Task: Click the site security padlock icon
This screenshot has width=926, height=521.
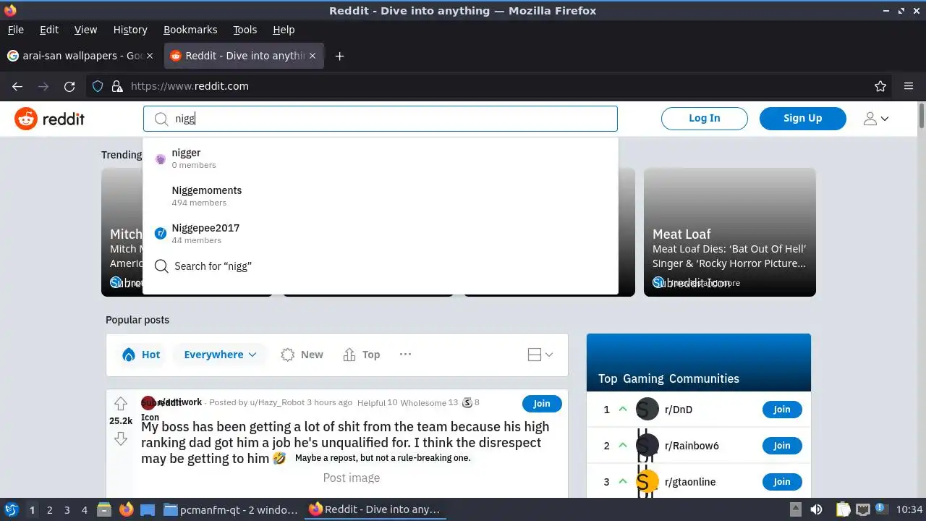Action: pyautogui.click(x=117, y=86)
